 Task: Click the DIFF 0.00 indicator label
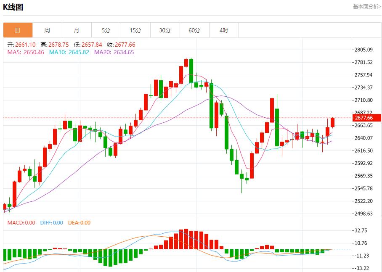coord(51,223)
